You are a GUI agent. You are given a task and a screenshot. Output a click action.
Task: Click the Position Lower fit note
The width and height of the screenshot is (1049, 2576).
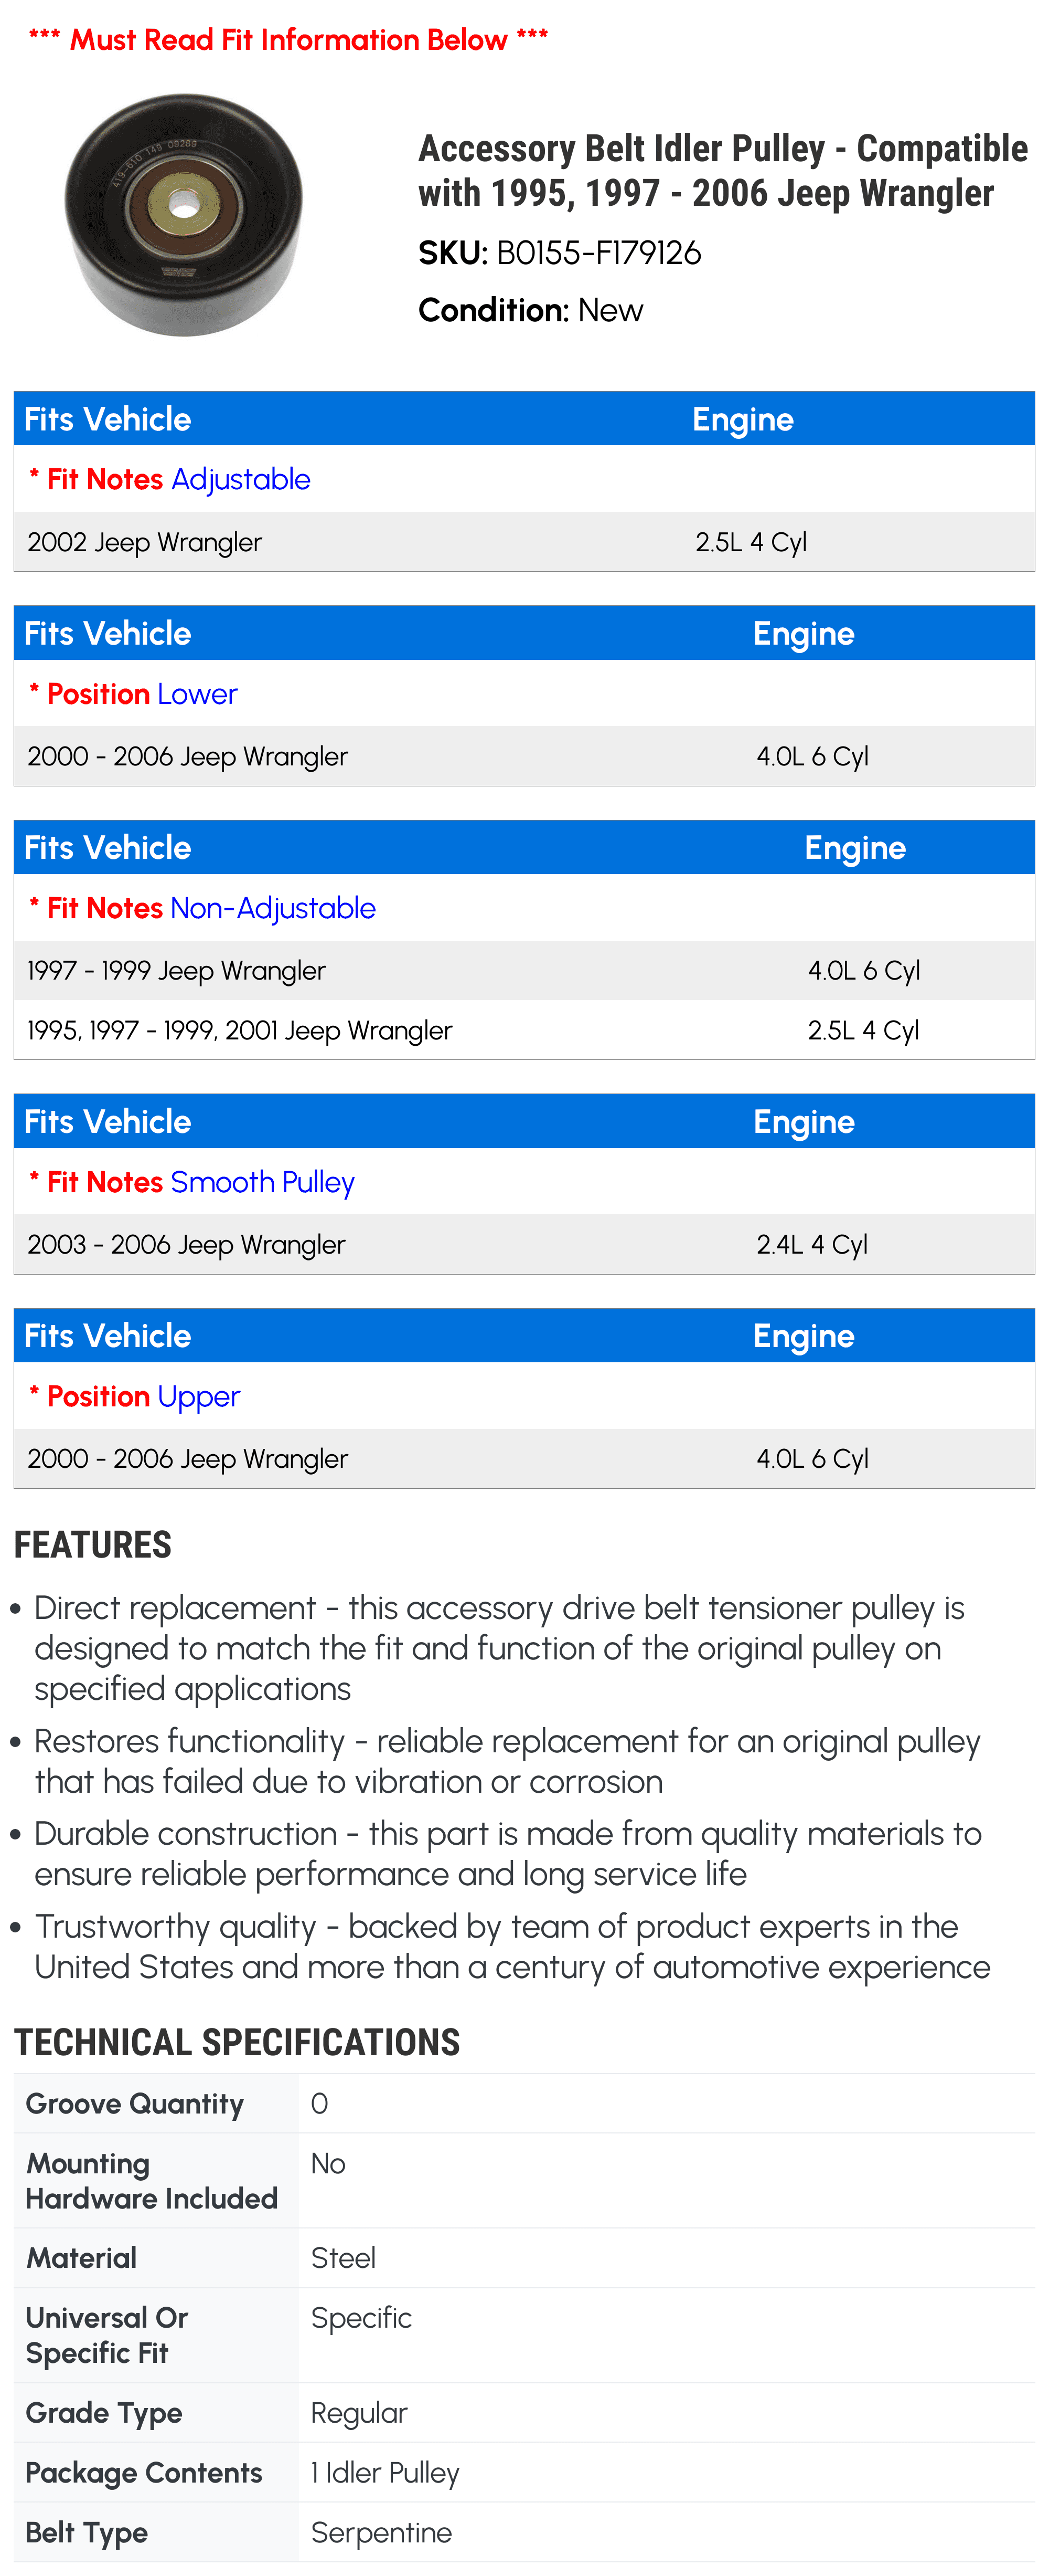click(x=133, y=694)
